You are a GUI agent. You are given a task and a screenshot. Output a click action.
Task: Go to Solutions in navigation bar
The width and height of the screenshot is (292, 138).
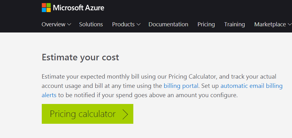point(91,24)
